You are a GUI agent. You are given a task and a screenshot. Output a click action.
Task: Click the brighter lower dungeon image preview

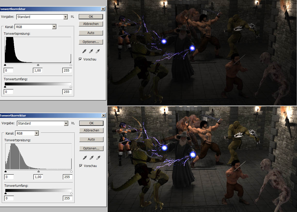(202, 159)
